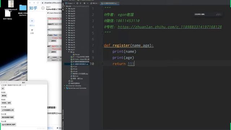
Task: Click fold end marker on line 10
Action: pyautogui.click(x=103, y=64)
